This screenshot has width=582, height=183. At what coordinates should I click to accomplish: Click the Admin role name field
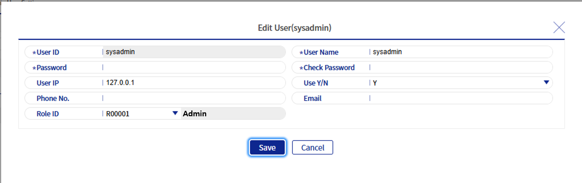coord(233,114)
